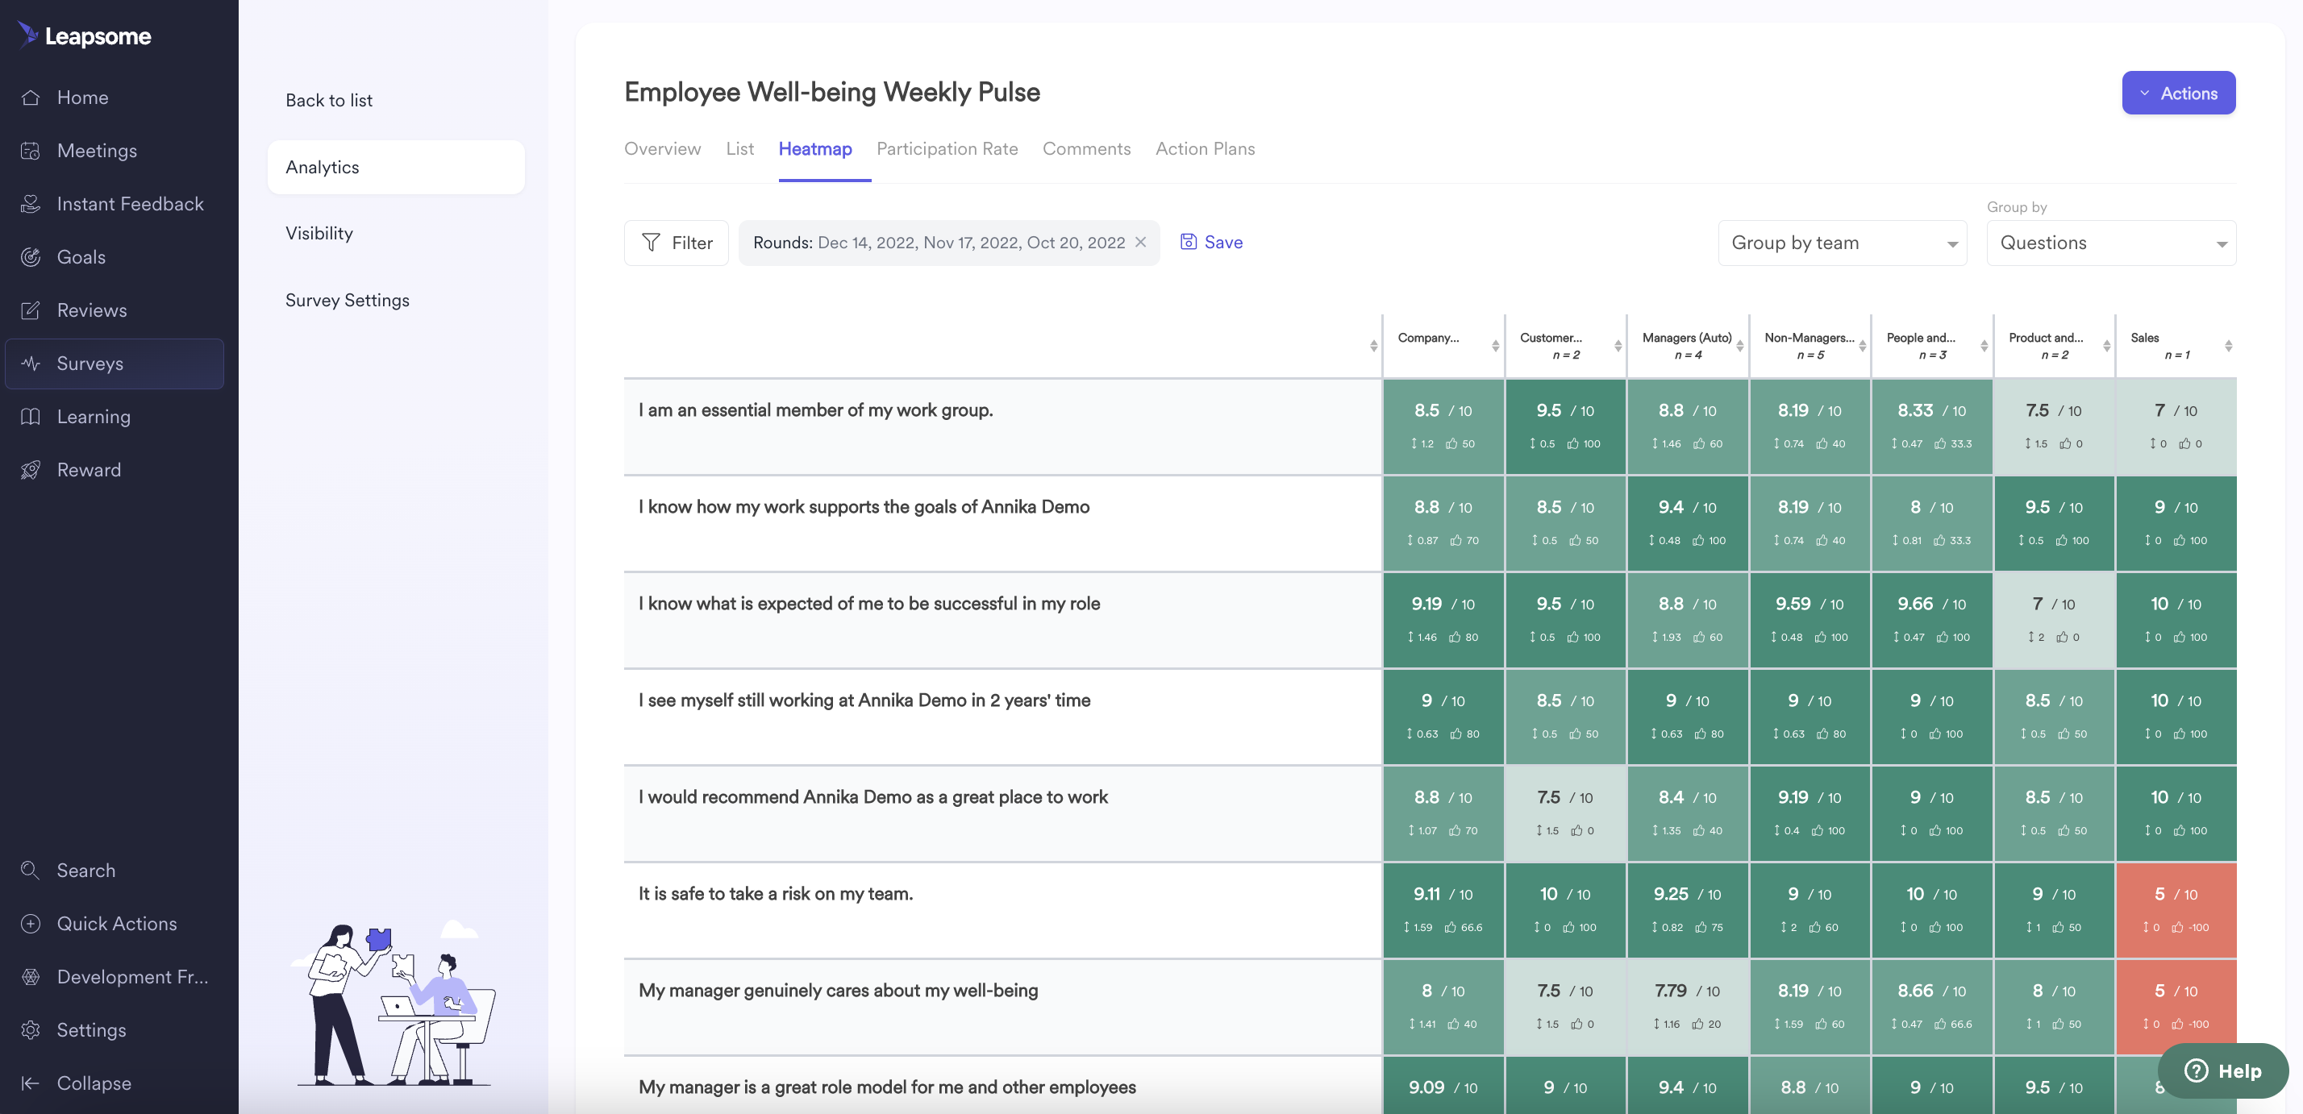Expand the Actions dropdown button
The height and width of the screenshot is (1114, 2303).
[x=2178, y=93]
